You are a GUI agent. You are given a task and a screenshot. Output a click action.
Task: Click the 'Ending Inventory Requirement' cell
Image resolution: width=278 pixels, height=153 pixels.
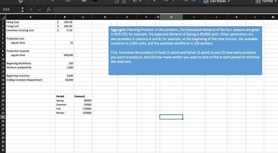coord(31,80)
